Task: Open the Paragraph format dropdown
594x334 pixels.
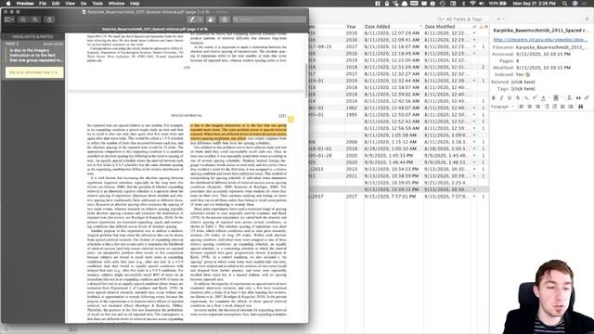Action: (x=503, y=107)
